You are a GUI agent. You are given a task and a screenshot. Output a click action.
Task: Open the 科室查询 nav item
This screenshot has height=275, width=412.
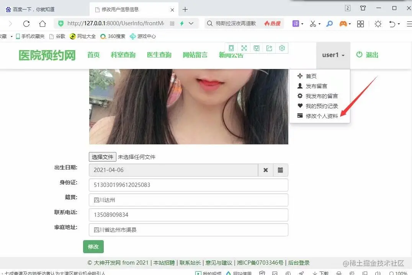(123, 55)
